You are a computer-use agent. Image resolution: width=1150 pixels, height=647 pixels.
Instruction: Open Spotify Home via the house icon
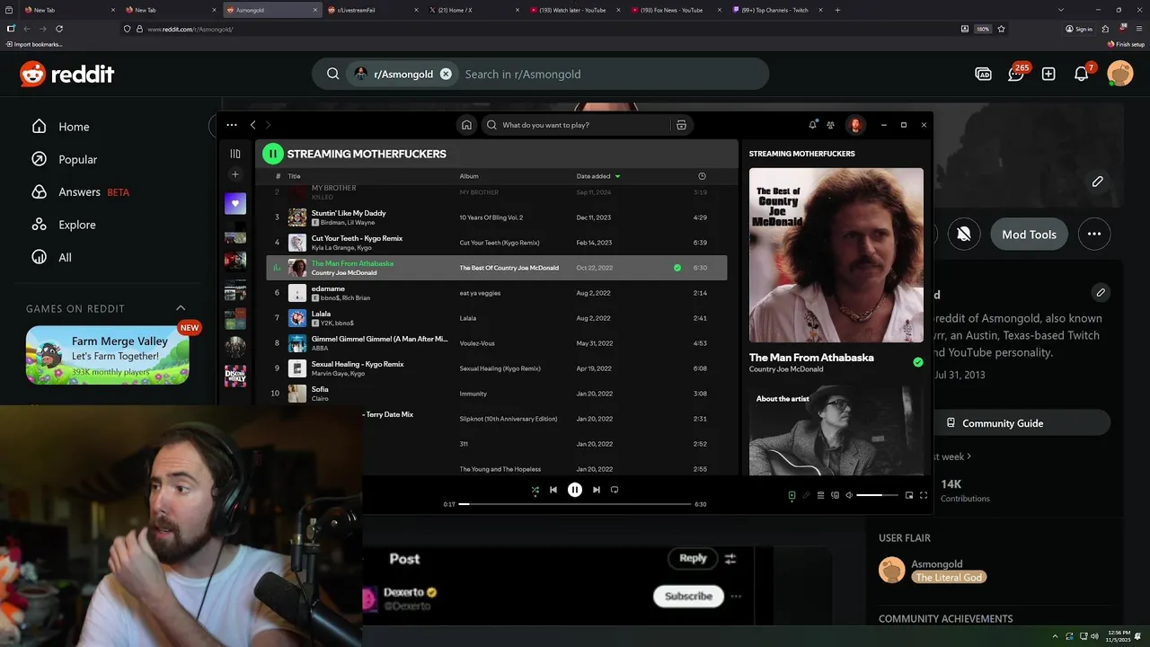coord(465,125)
